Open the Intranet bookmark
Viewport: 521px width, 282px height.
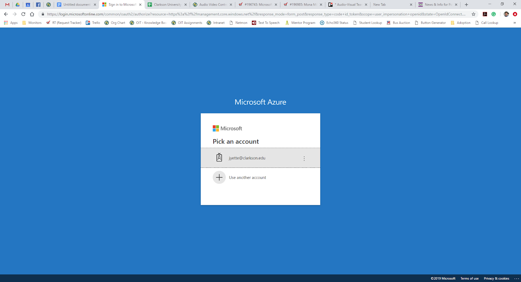(216, 23)
